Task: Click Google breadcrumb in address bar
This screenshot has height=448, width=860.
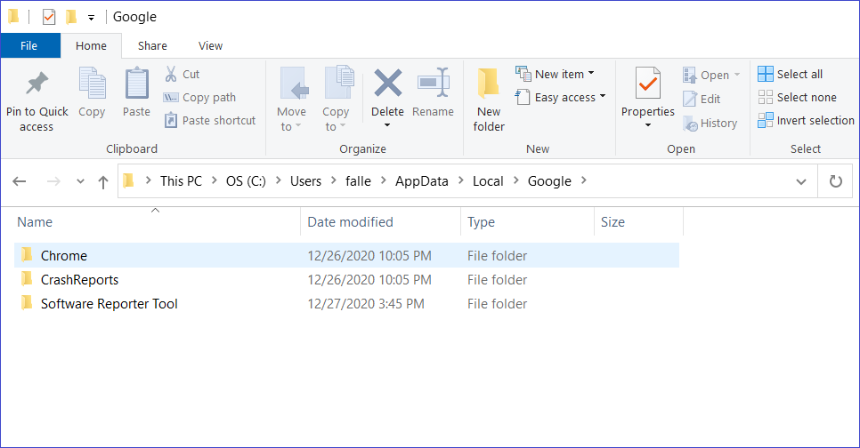Action: pos(549,181)
